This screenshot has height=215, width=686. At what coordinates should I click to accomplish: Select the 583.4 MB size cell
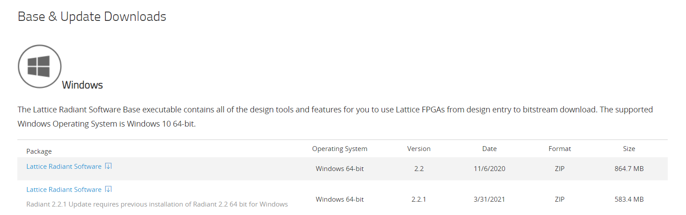pos(629,199)
